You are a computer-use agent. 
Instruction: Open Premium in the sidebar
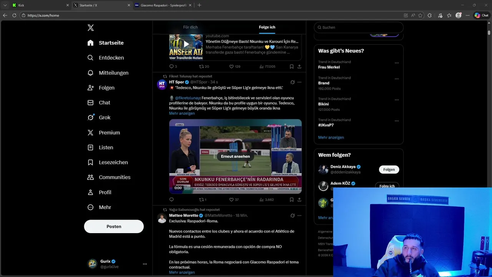coord(103,132)
